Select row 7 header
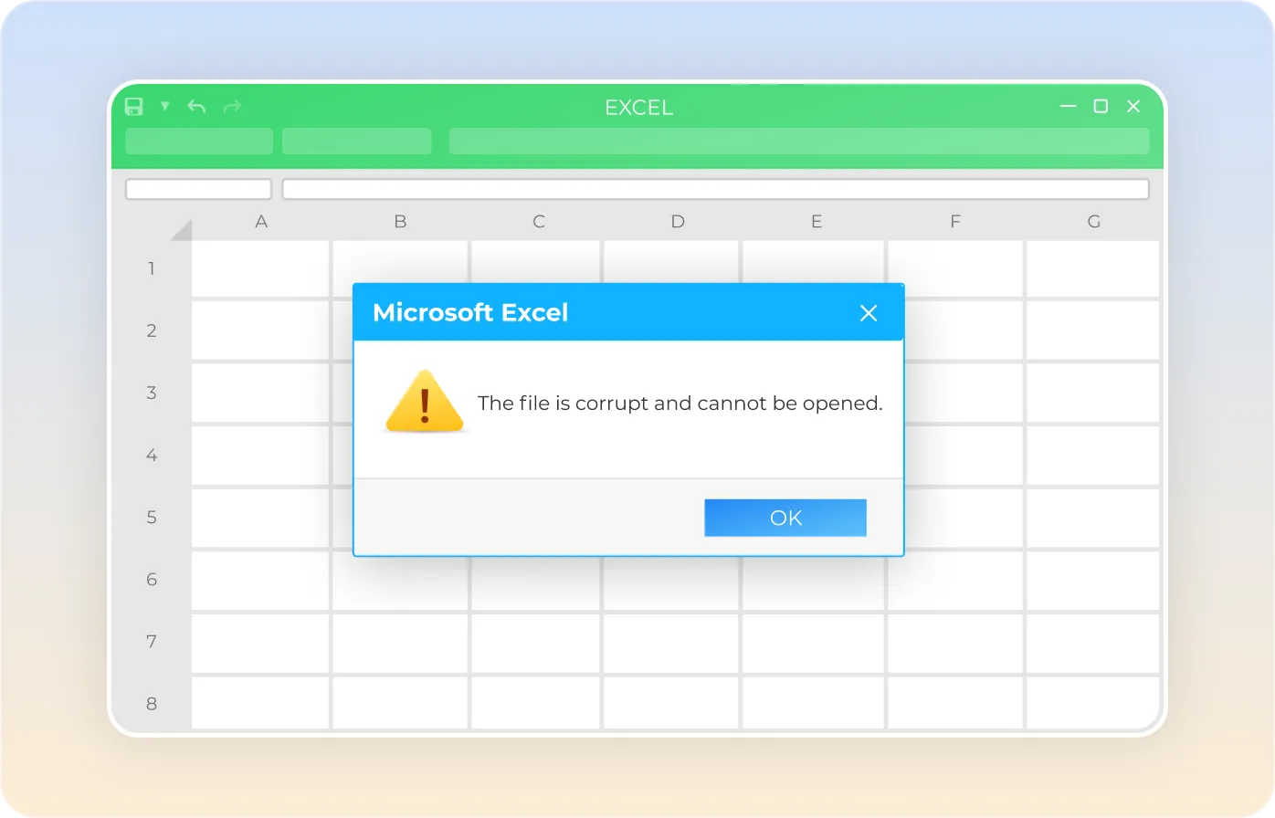This screenshot has width=1275, height=818. pyautogui.click(x=152, y=642)
